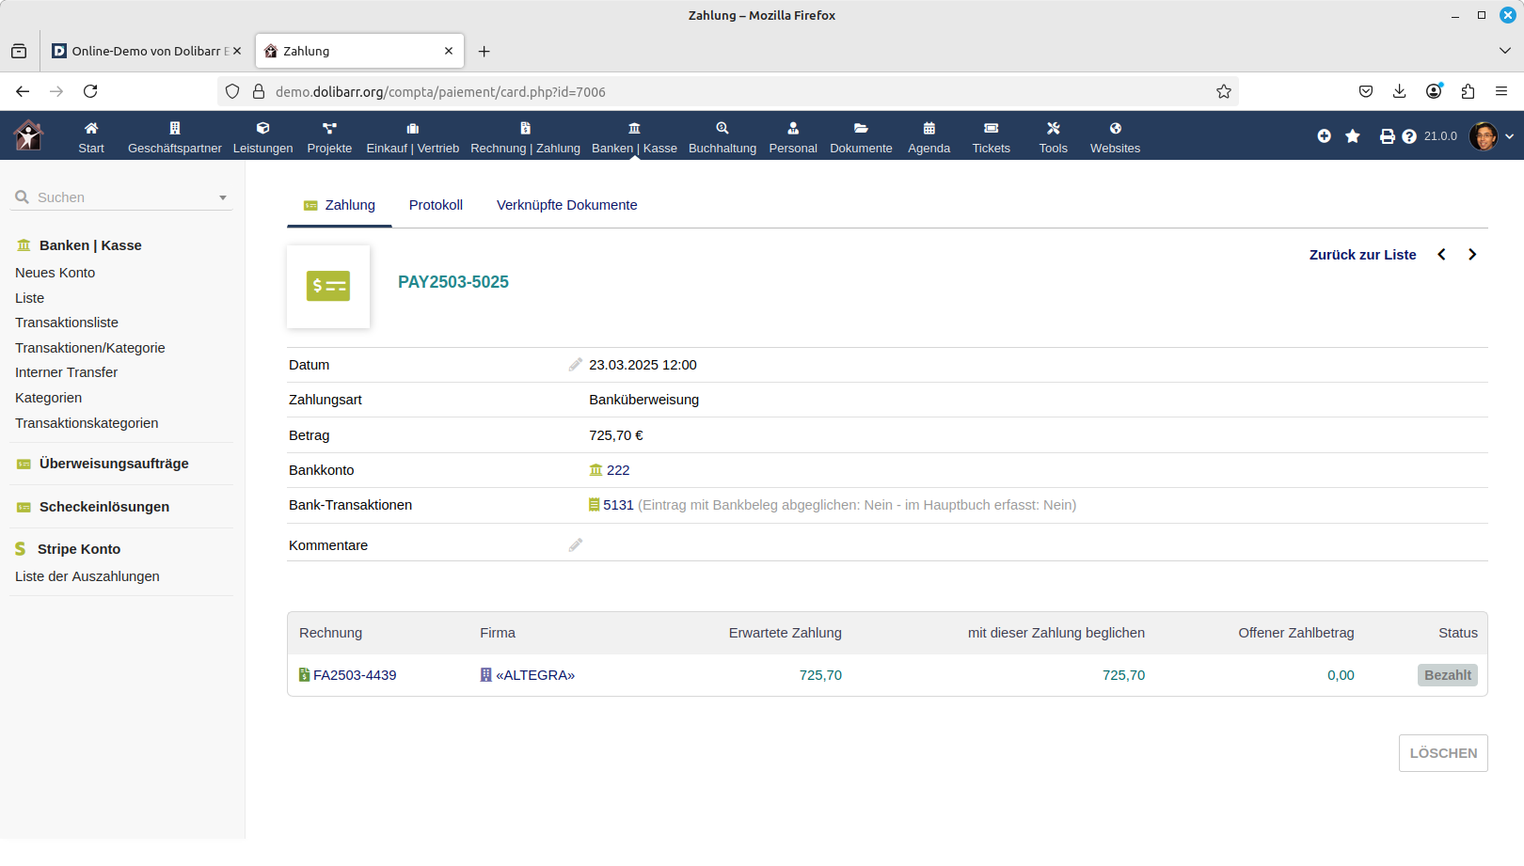
Task: Switch to Online-Demo von Dolibarr browser tab
Action: click(x=146, y=51)
